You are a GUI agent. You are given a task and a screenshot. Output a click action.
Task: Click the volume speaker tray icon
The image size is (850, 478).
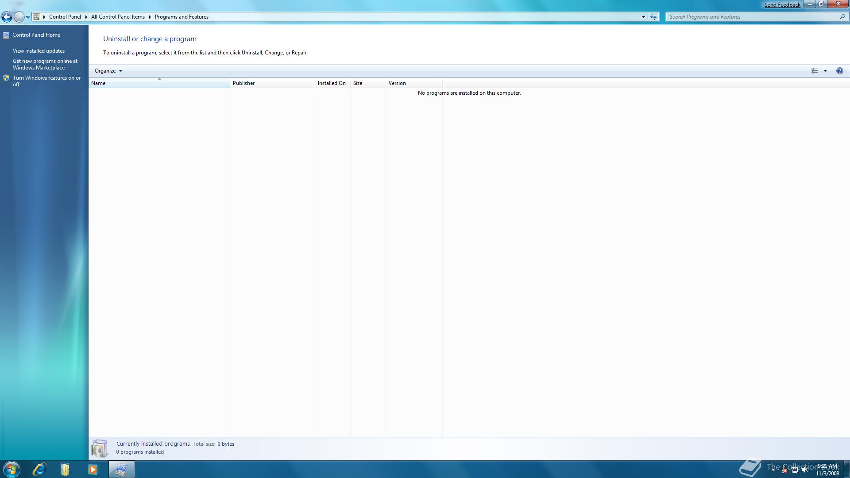click(805, 470)
